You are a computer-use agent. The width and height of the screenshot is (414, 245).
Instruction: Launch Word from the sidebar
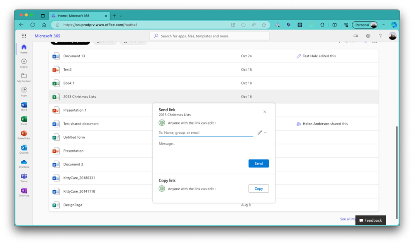coord(24,106)
